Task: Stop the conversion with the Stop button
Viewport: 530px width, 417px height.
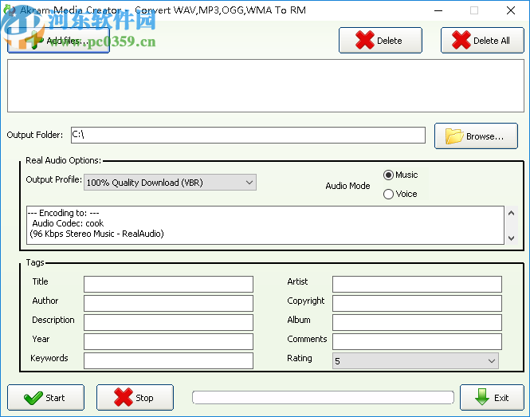Action: coord(135,397)
